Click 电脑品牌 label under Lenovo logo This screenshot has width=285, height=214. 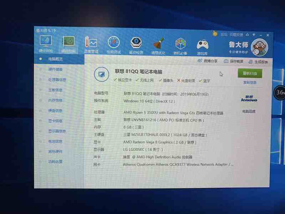[249, 111]
